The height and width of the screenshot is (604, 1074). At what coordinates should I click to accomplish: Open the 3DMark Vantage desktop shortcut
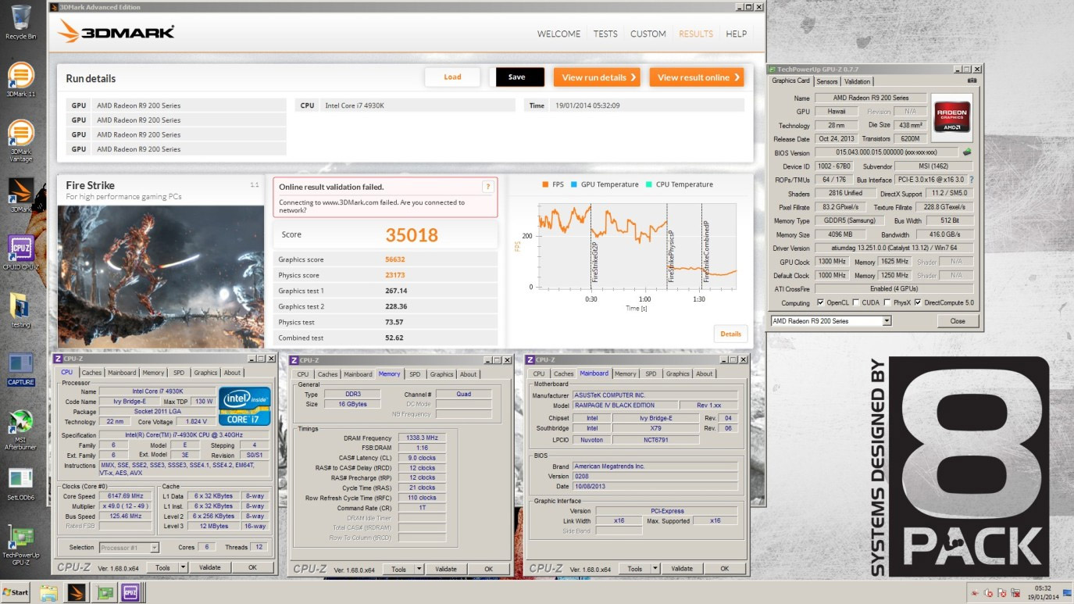click(x=20, y=141)
